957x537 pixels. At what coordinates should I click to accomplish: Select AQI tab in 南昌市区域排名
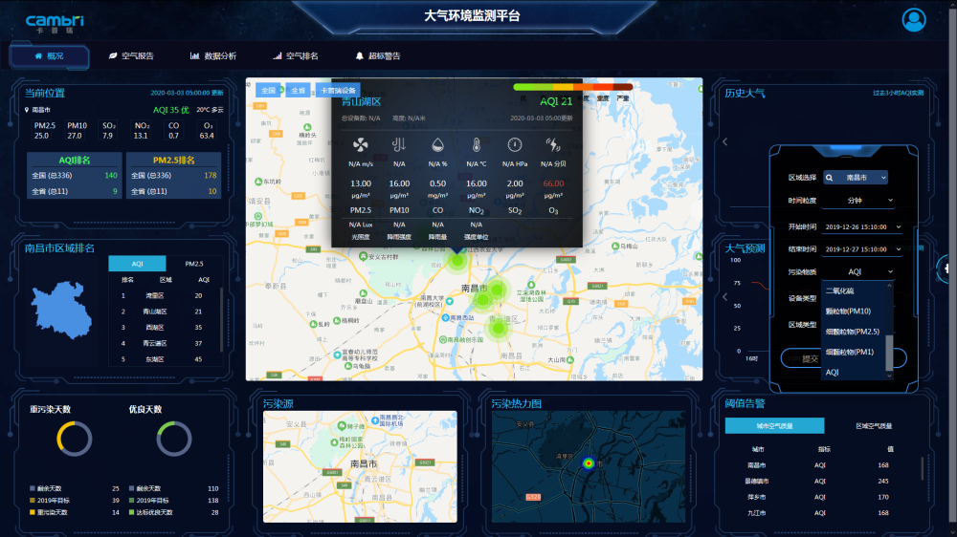(x=137, y=264)
